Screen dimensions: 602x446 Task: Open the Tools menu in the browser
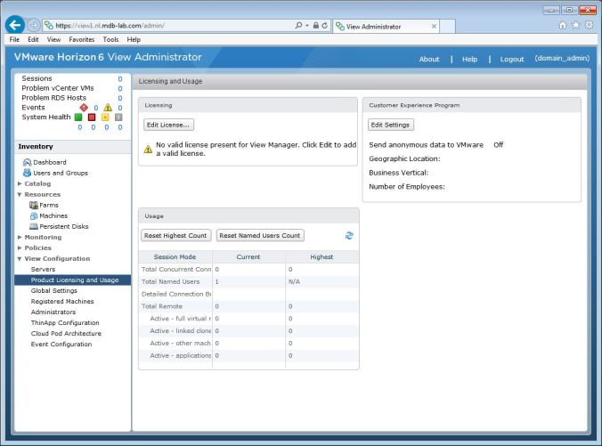pos(111,40)
